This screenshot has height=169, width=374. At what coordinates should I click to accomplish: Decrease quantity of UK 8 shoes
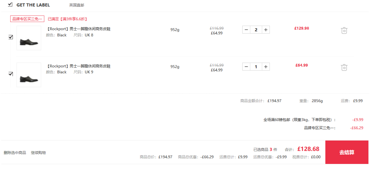coord(246,30)
